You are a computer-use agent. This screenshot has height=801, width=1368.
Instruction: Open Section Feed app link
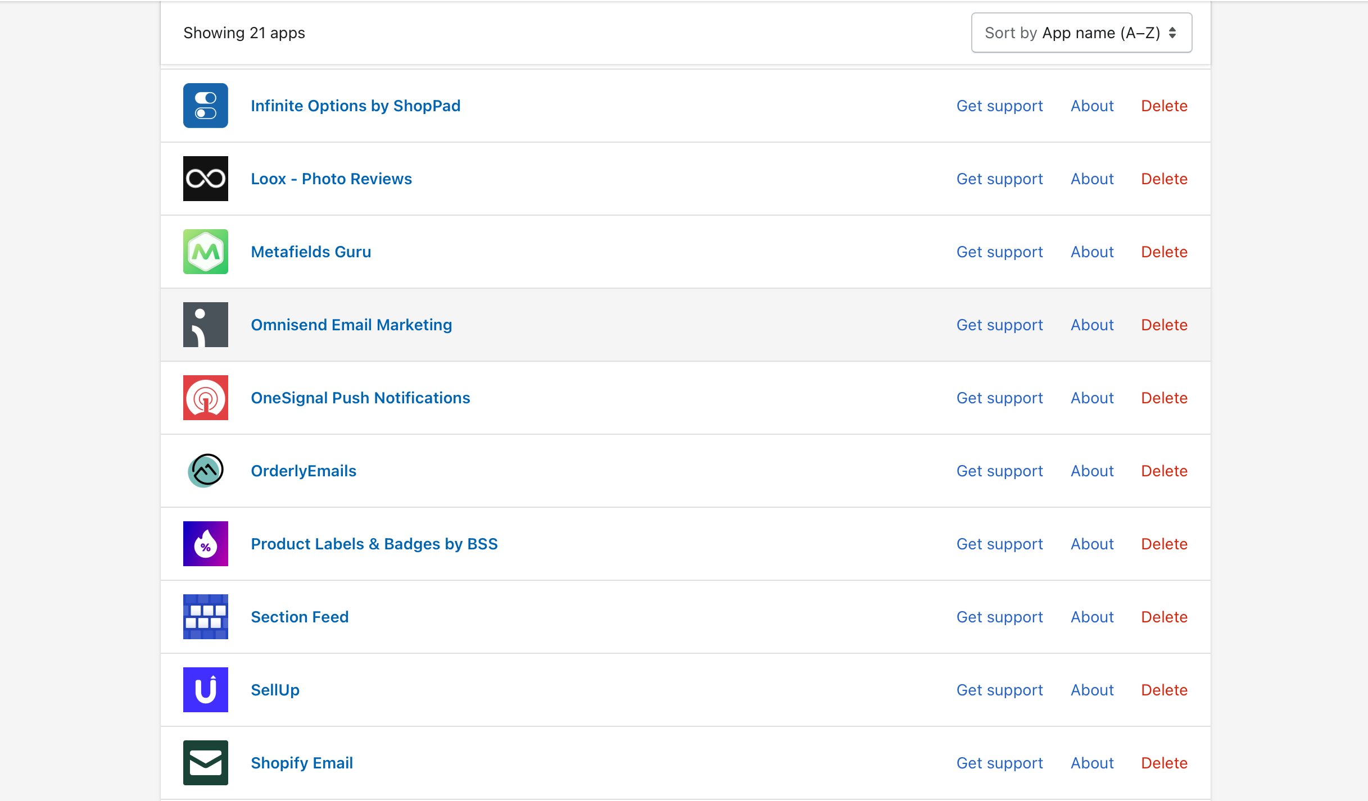click(x=300, y=617)
